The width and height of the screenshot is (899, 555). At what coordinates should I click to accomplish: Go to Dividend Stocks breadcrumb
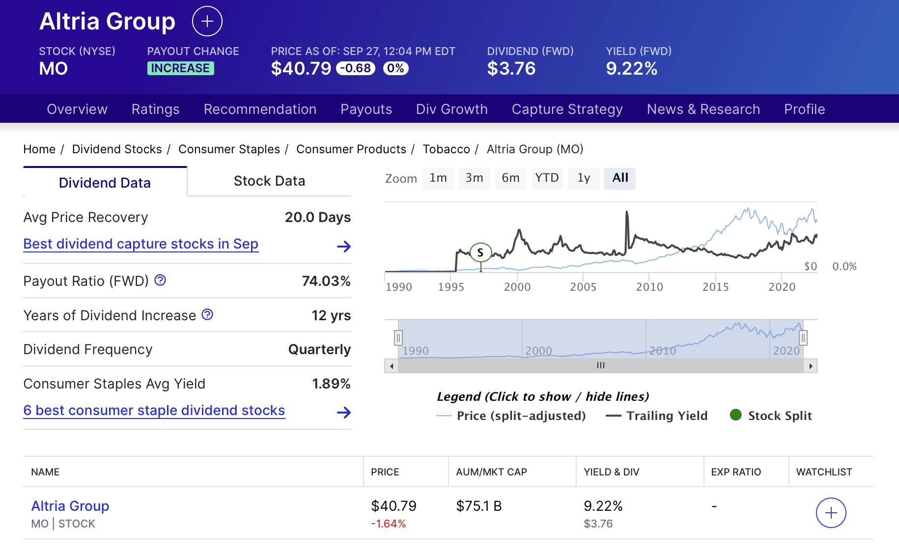tap(117, 149)
